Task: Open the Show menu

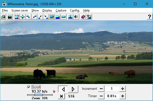Action: [x=35, y=10]
